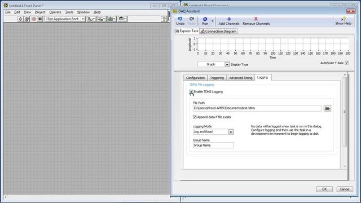This screenshot has height=203, width=361.
Task: Open File menu in Front Panel
Action: (x=8, y=12)
